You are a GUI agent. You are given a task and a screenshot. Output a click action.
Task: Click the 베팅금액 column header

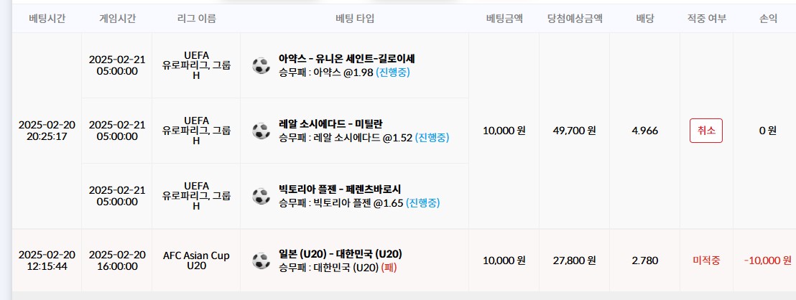pyautogui.click(x=504, y=19)
